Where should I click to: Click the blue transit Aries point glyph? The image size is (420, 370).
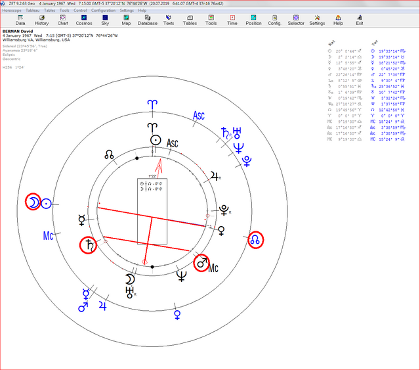click(x=152, y=104)
